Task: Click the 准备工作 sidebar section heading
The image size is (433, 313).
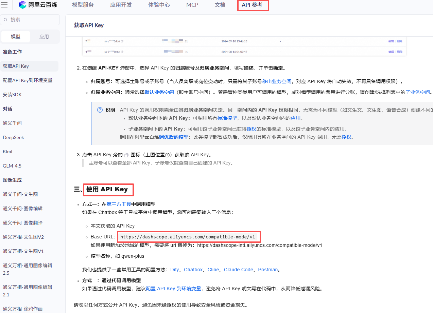Action: coord(12,52)
